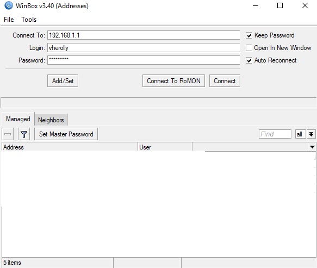Click the 'all' filter value box

[301, 134]
